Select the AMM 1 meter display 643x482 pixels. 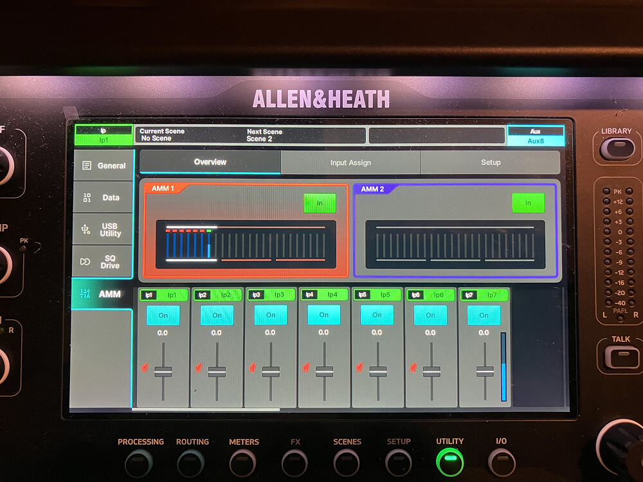[x=246, y=244]
